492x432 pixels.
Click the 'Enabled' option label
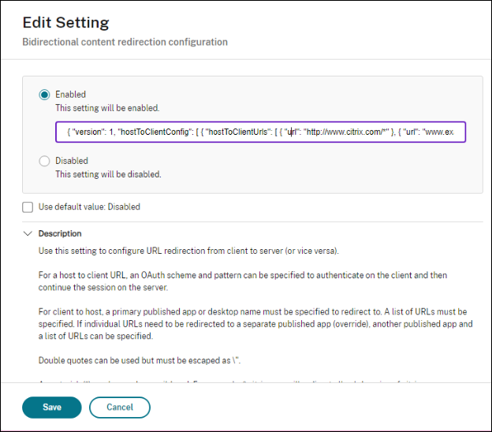click(70, 95)
